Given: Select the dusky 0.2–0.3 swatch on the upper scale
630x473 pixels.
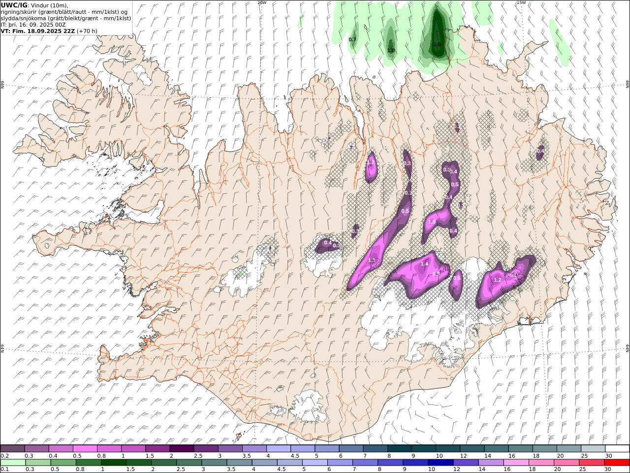Looking at the screenshot, I should (x=12, y=449).
